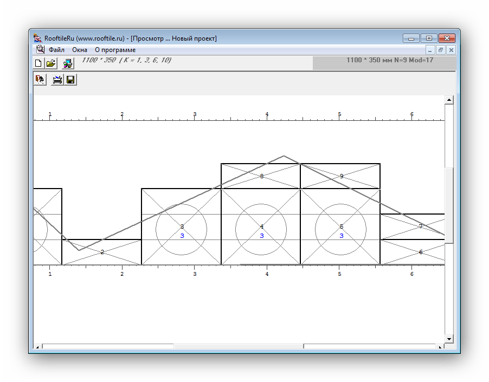Click the vertical scrollbar down arrow
The image size is (489, 382).
point(449,339)
